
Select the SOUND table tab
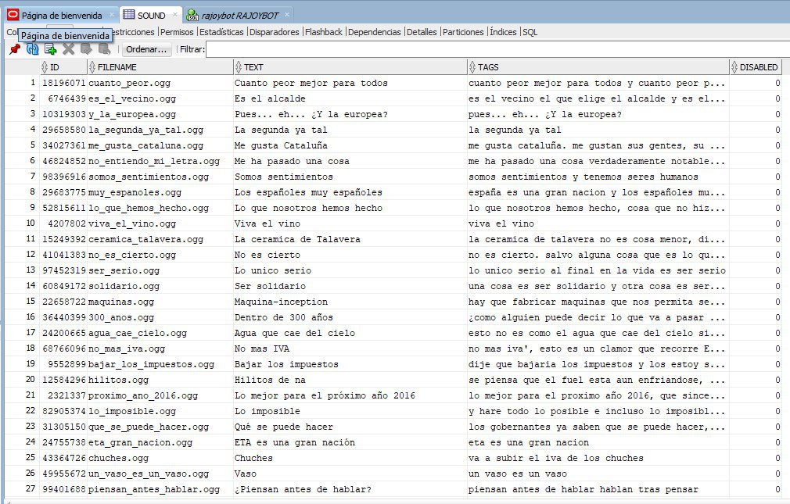click(151, 16)
